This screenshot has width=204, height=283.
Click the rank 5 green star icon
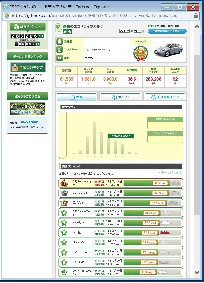64,223
